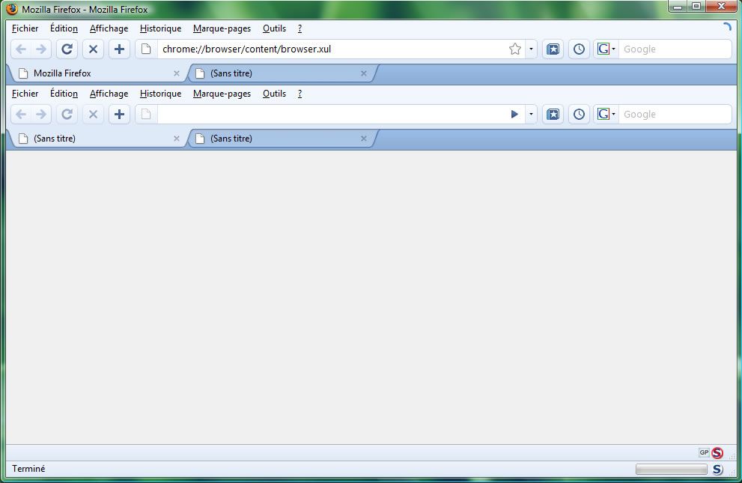Open URL history dropdown in inner address bar

point(531,115)
